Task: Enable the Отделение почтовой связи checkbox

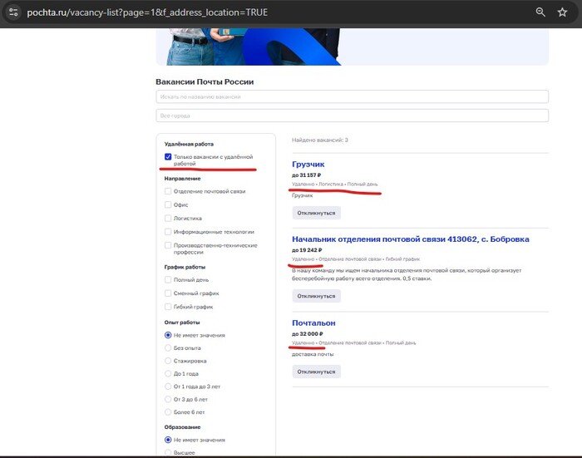Action: click(168, 191)
